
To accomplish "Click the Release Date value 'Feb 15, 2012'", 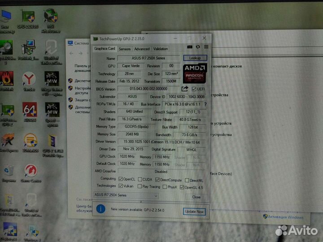I will coord(129,81).
